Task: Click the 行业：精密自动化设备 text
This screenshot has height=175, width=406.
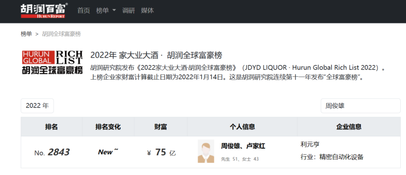Action: point(332,157)
